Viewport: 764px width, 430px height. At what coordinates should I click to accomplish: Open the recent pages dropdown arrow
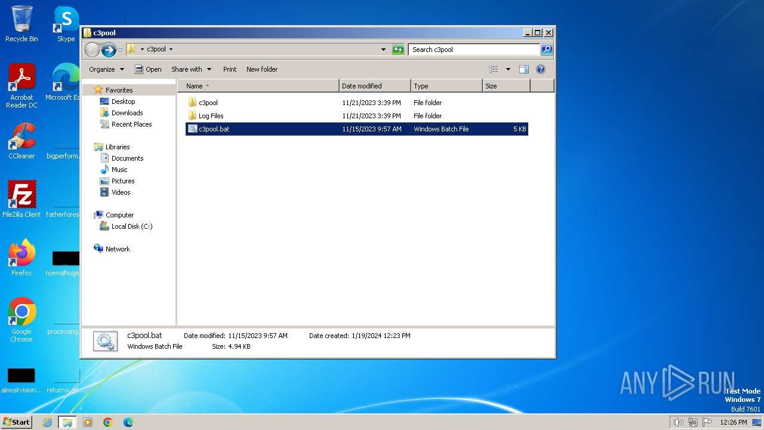(121, 50)
